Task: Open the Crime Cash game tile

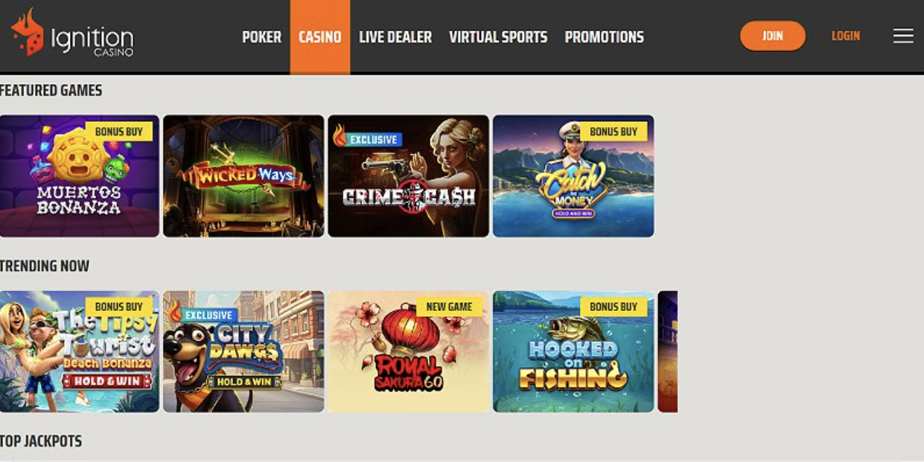Action: tap(409, 176)
